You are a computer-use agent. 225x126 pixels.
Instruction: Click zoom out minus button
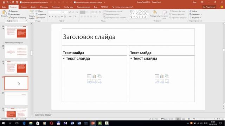[198, 119]
